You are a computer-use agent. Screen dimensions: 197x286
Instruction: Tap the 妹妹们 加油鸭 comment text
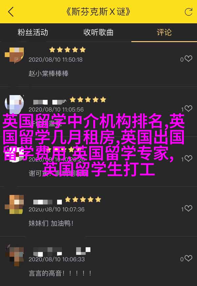click(x=51, y=223)
